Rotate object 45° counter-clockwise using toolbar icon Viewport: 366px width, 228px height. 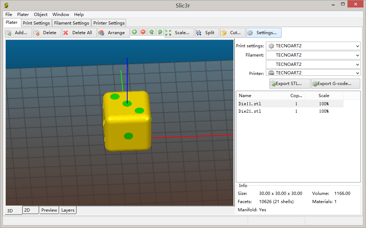[x=151, y=32]
